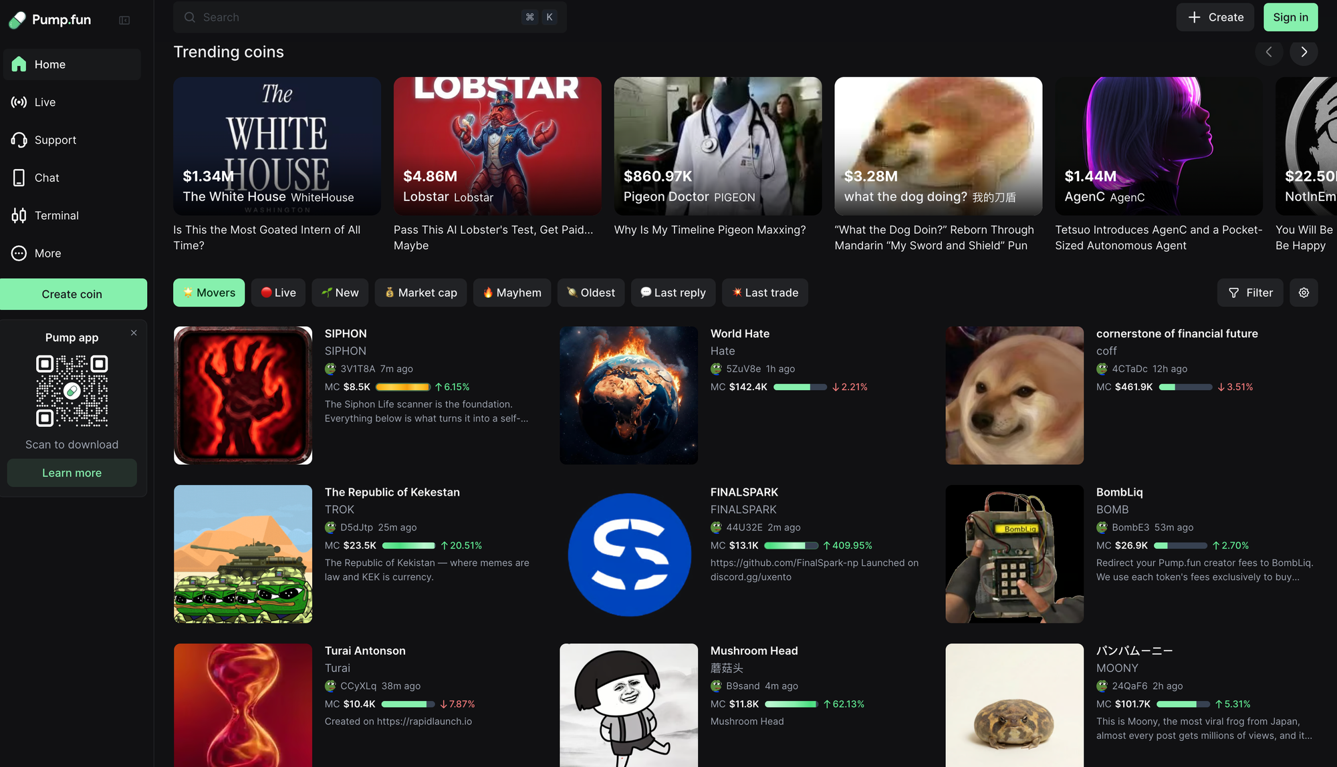Switch to the Market cap tab
Viewport: 1337px width, 767px height.
pyautogui.click(x=420, y=293)
